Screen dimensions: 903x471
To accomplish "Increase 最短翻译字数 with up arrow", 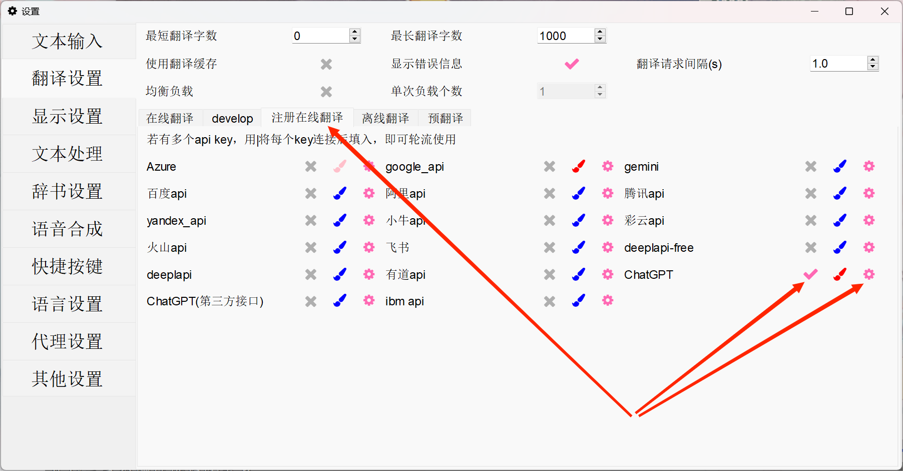I will coord(355,33).
